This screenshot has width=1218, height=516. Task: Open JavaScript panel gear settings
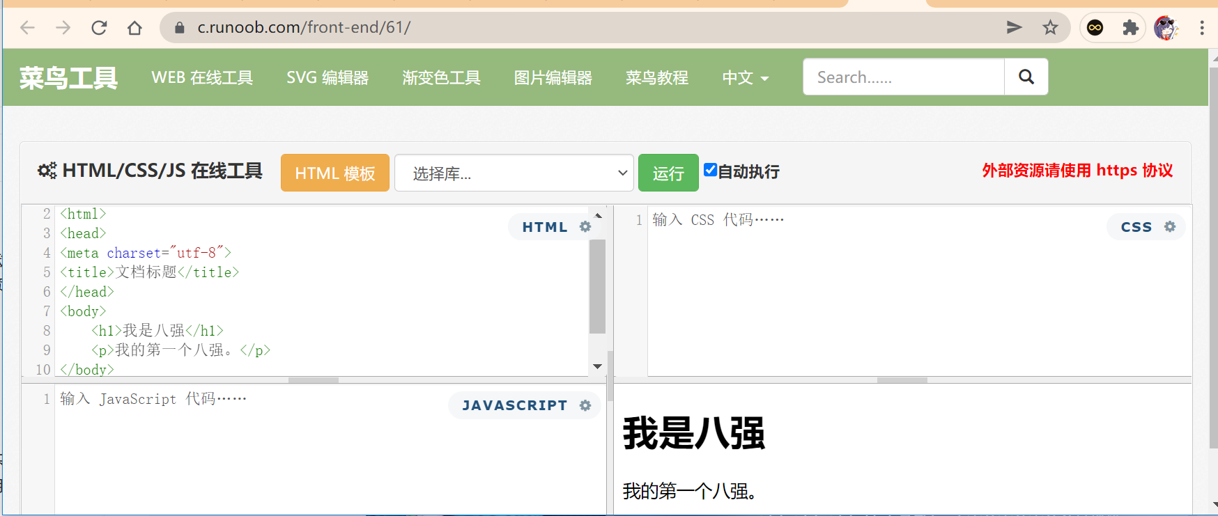point(585,405)
